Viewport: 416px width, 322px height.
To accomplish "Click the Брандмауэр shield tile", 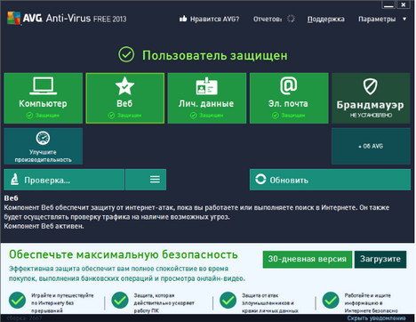I will tap(371, 98).
